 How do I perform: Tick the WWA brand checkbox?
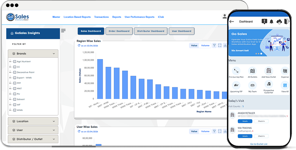pyautogui.click(x=15, y=110)
